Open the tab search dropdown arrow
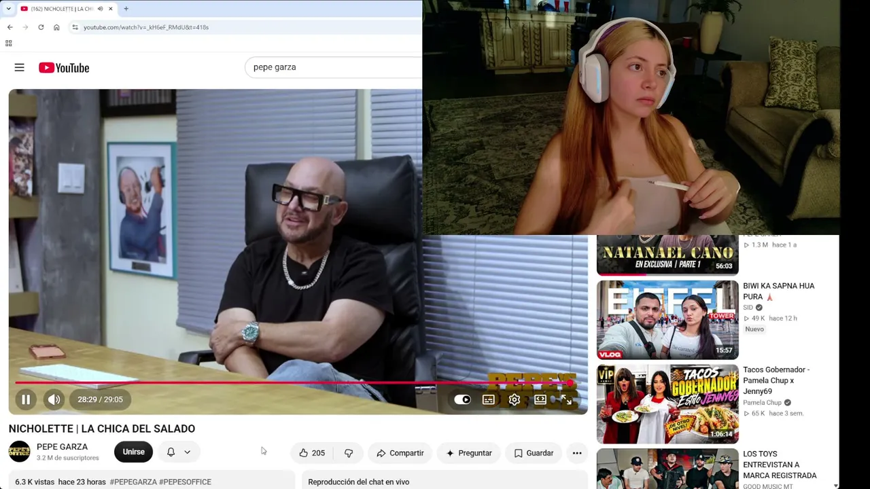This screenshot has width=870, height=489. coord(8,9)
